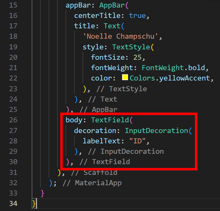The image size is (220, 211).
Task: Click the string 'Noelle Champschu'
Action: [121, 36]
